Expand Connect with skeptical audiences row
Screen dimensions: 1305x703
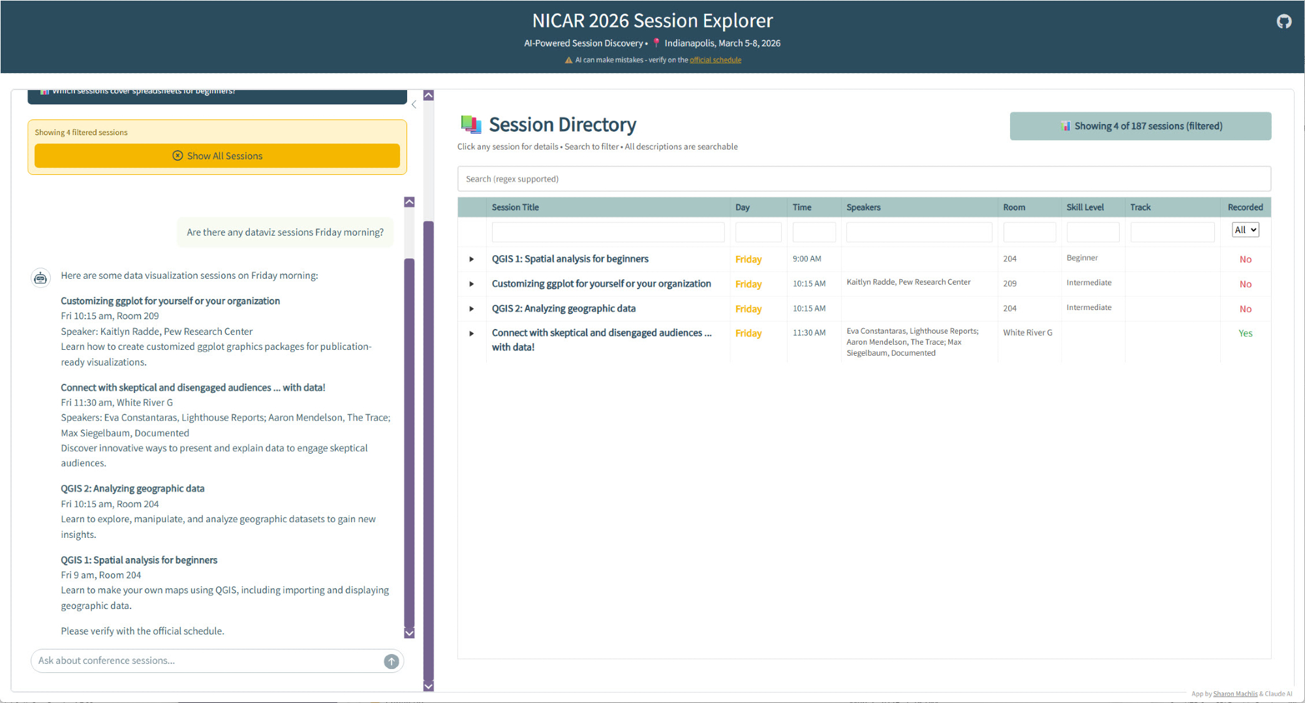pyautogui.click(x=471, y=334)
